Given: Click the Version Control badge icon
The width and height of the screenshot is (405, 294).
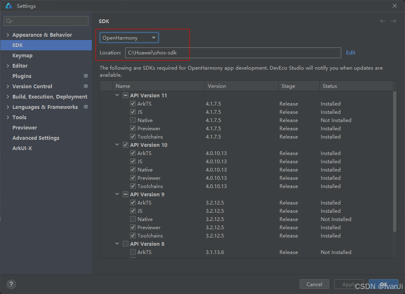Looking at the screenshot, I should (86, 87).
